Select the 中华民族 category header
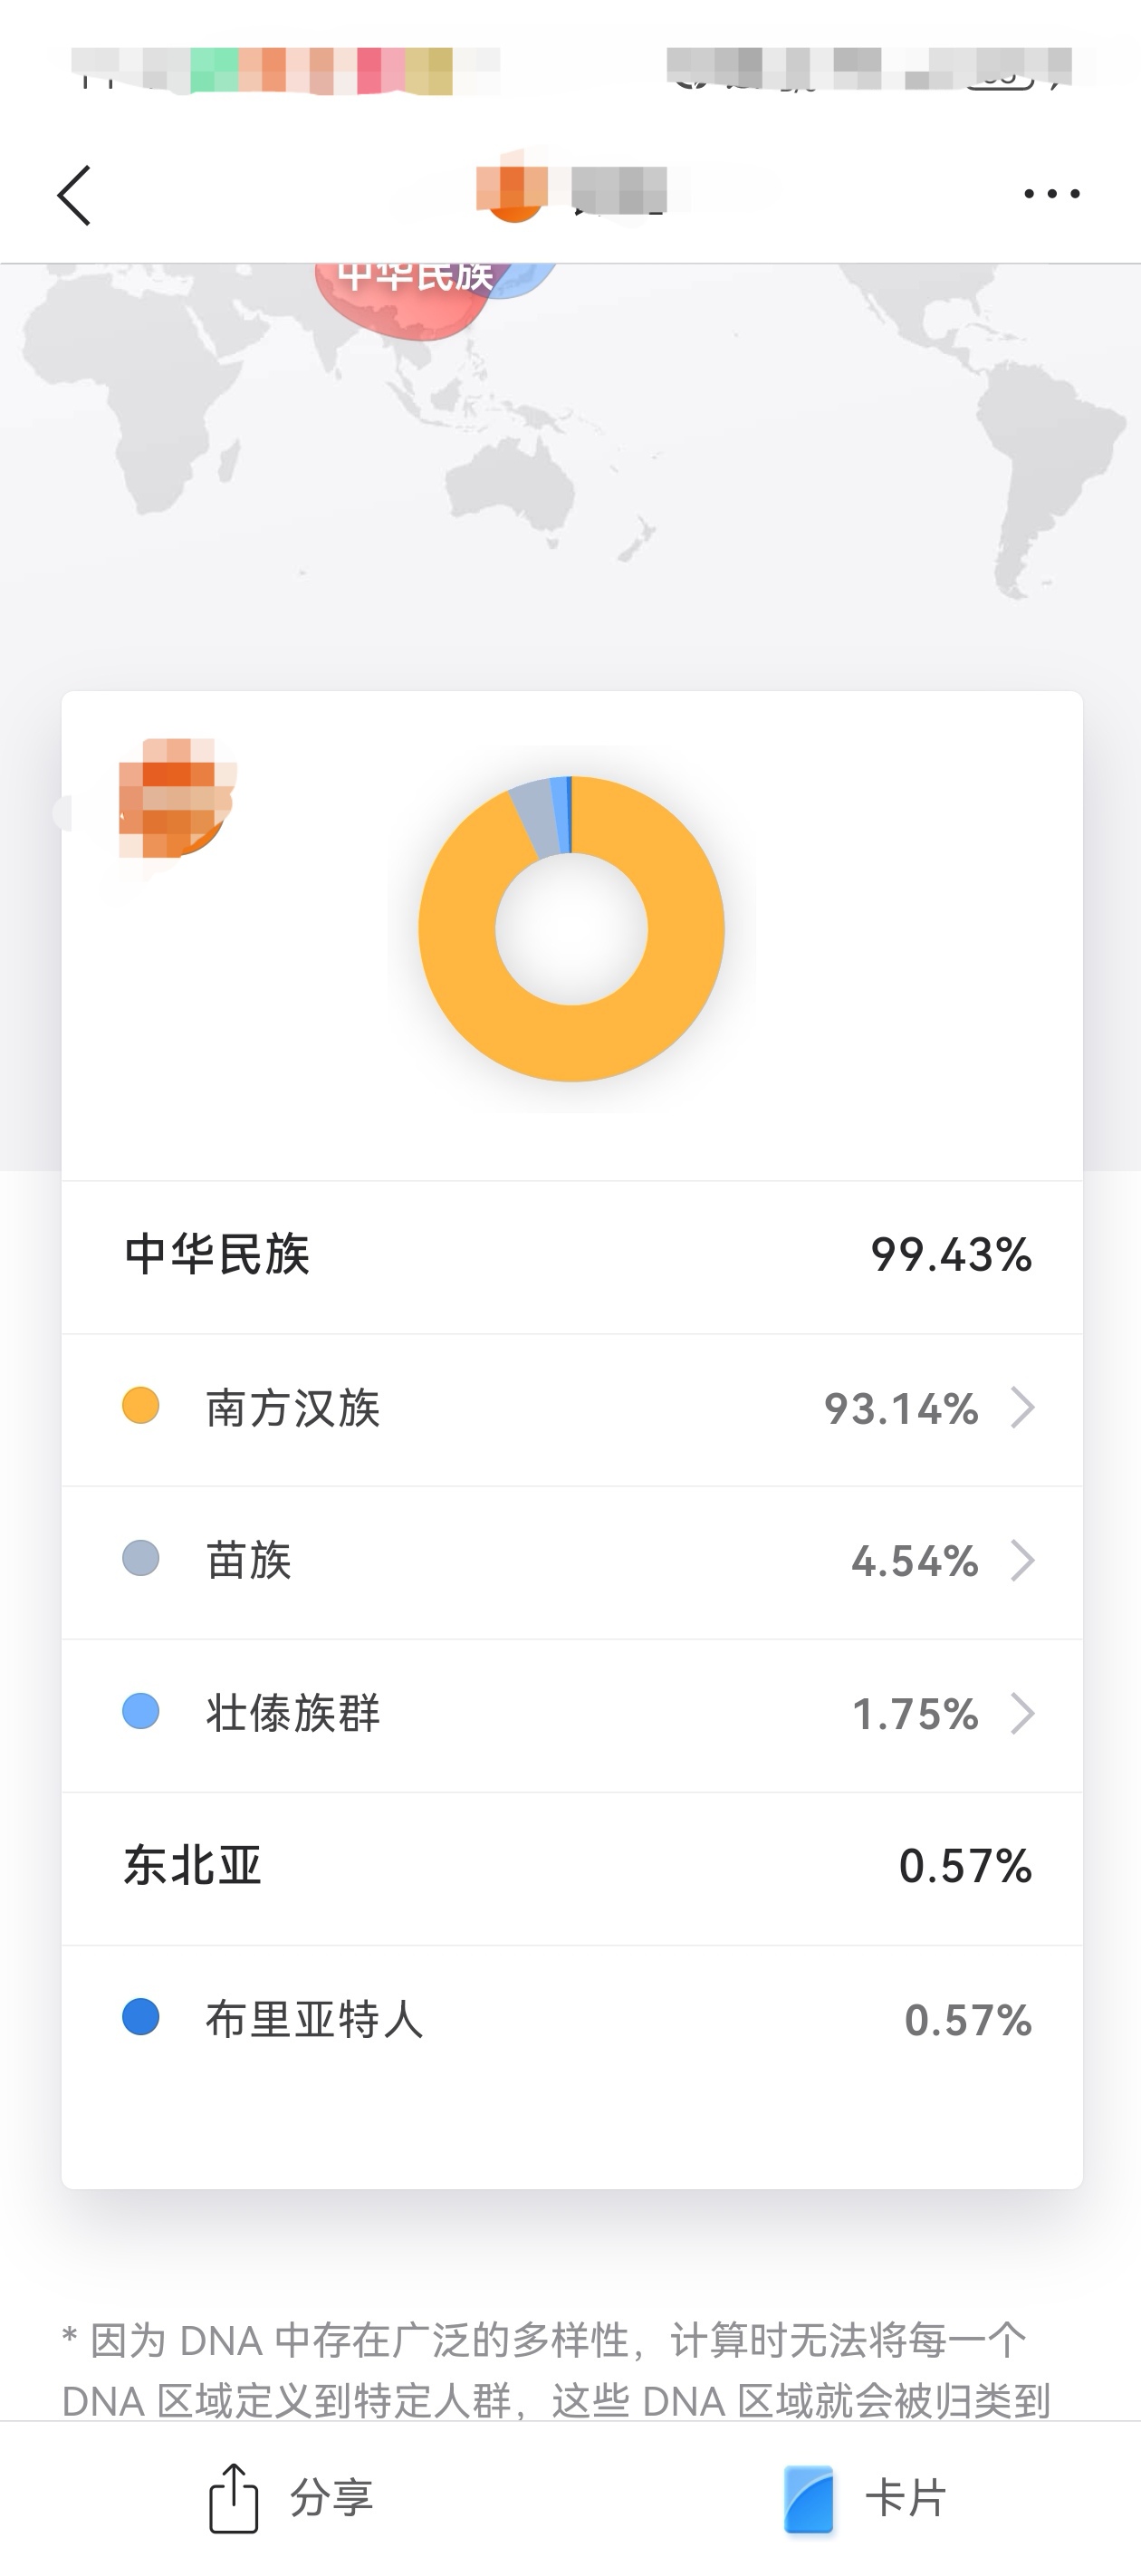The image size is (1141, 2576). (x=217, y=1255)
